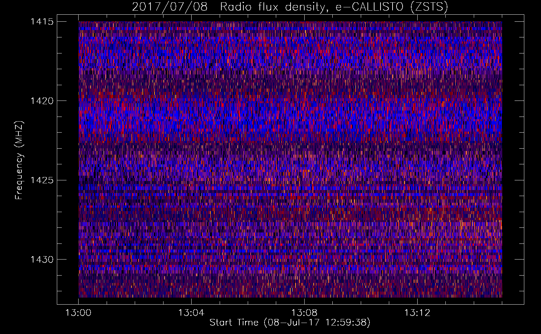Select the '1425' frequency axis label
This screenshot has height=334, width=541.
42,180
